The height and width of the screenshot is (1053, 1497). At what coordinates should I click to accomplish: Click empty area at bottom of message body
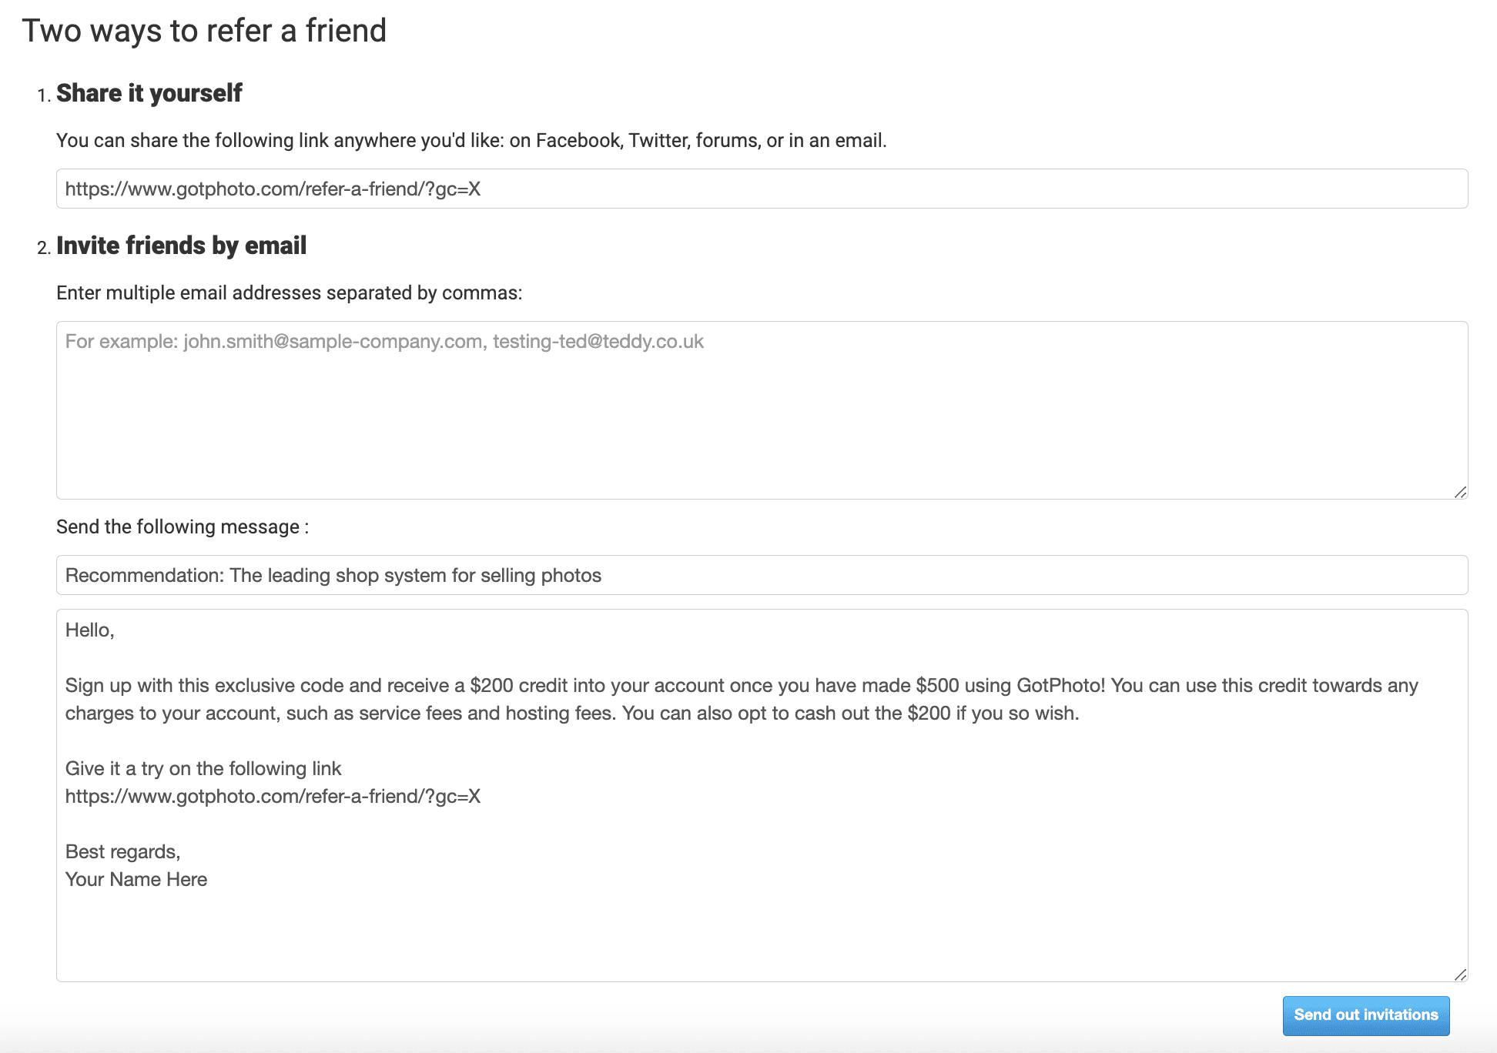click(x=762, y=935)
